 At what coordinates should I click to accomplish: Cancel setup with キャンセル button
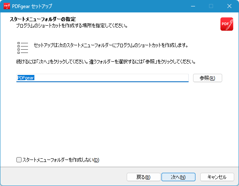pyautogui.click(x=217, y=177)
